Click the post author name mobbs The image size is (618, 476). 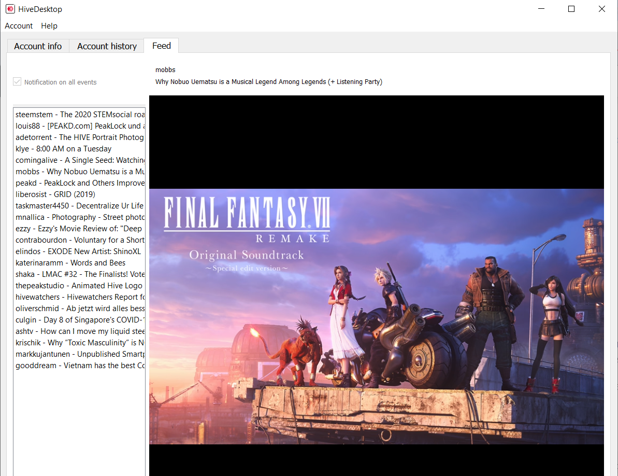pos(165,70)
